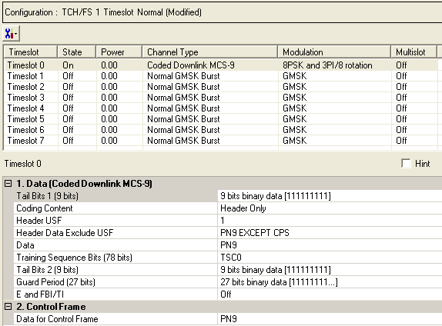
Task: Edit the Header USF value field
Action: click(330, 221)
